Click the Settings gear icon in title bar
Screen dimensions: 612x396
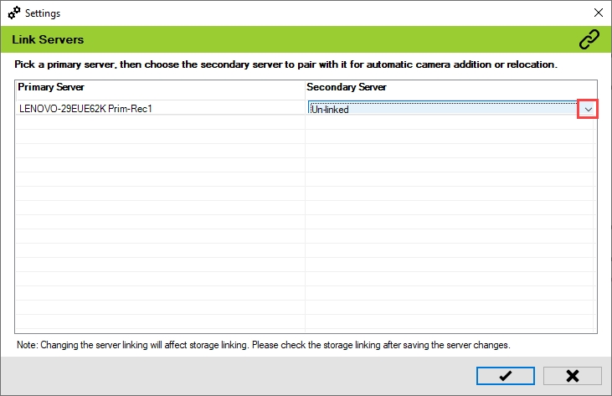(x=13, y=13)
